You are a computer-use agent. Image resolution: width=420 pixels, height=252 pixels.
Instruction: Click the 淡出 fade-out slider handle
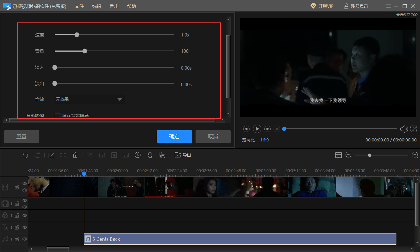coord(55,83)
